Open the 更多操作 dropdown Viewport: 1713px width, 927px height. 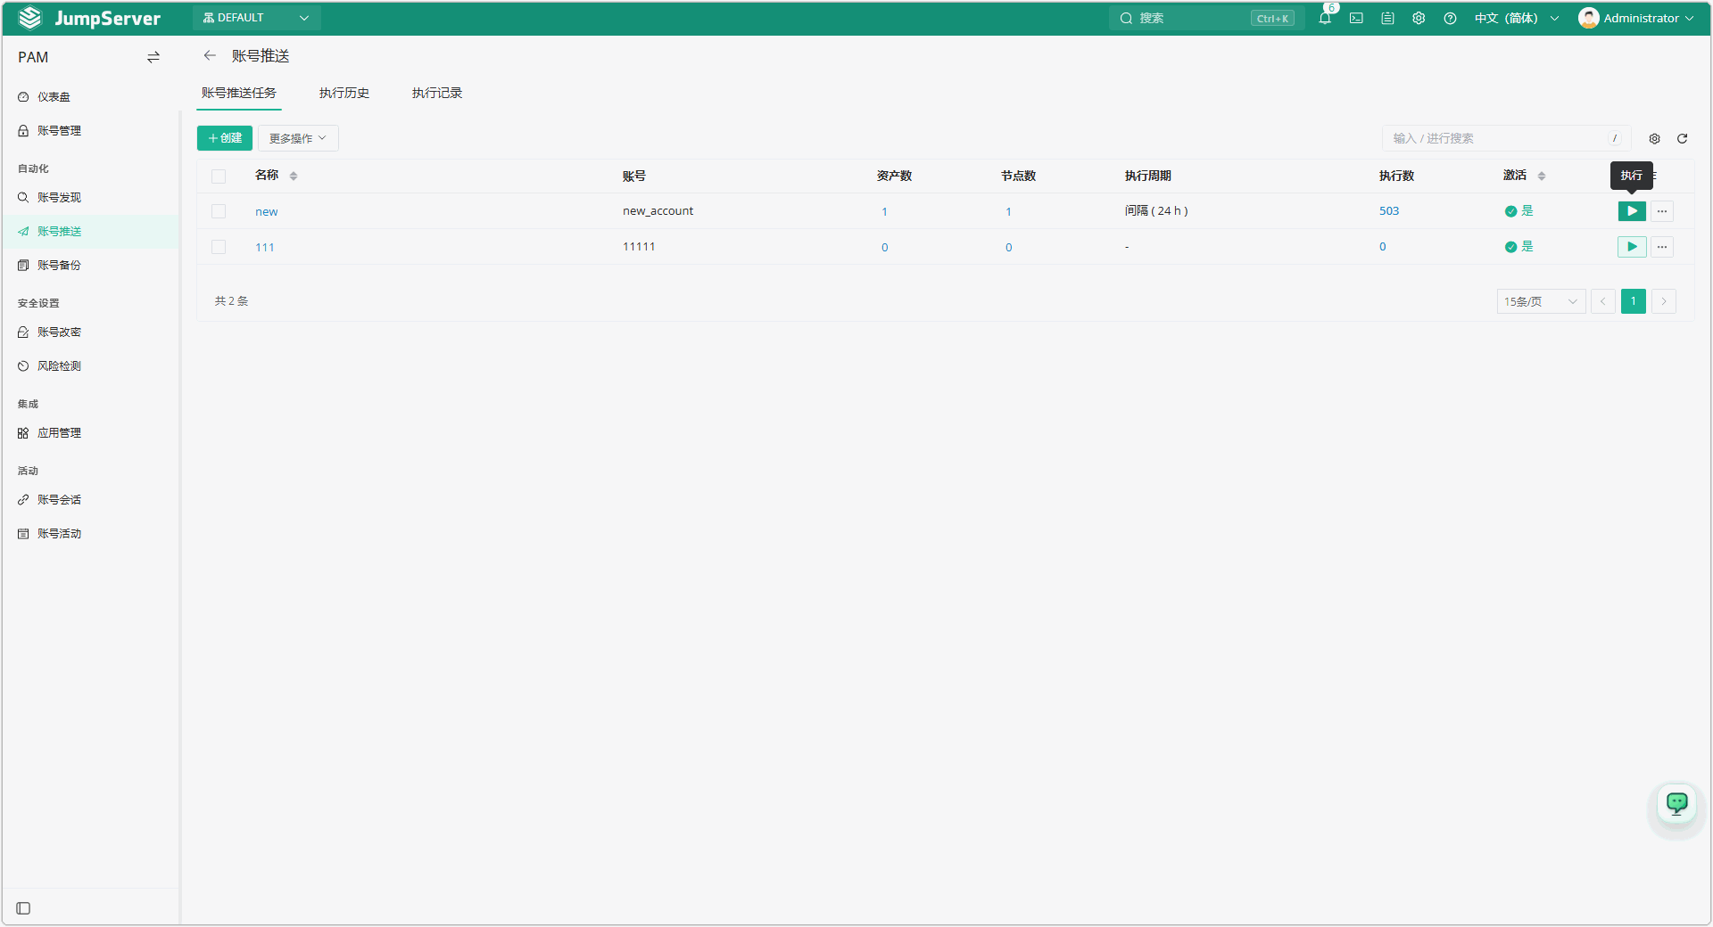[x=298, y=138]
